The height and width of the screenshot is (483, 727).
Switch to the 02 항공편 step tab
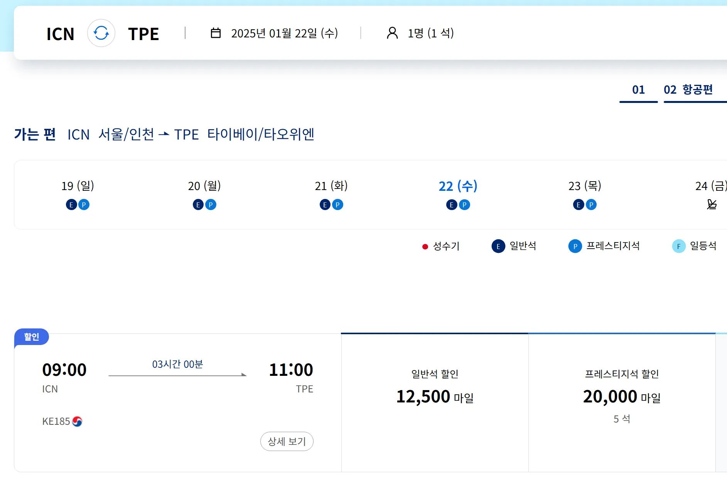tap(688, 90)
